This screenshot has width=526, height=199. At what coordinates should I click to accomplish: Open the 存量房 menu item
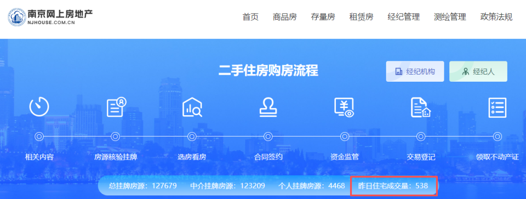point(323,17)
